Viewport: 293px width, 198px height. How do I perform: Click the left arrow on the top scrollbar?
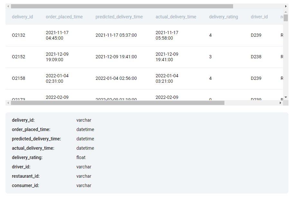click(x=8, y=6)
